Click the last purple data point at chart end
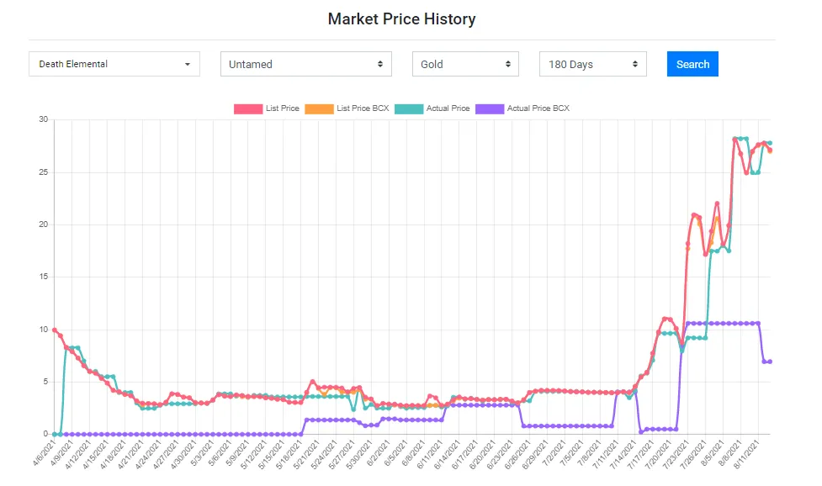The image size is (822, 486). tap(770, 362)
